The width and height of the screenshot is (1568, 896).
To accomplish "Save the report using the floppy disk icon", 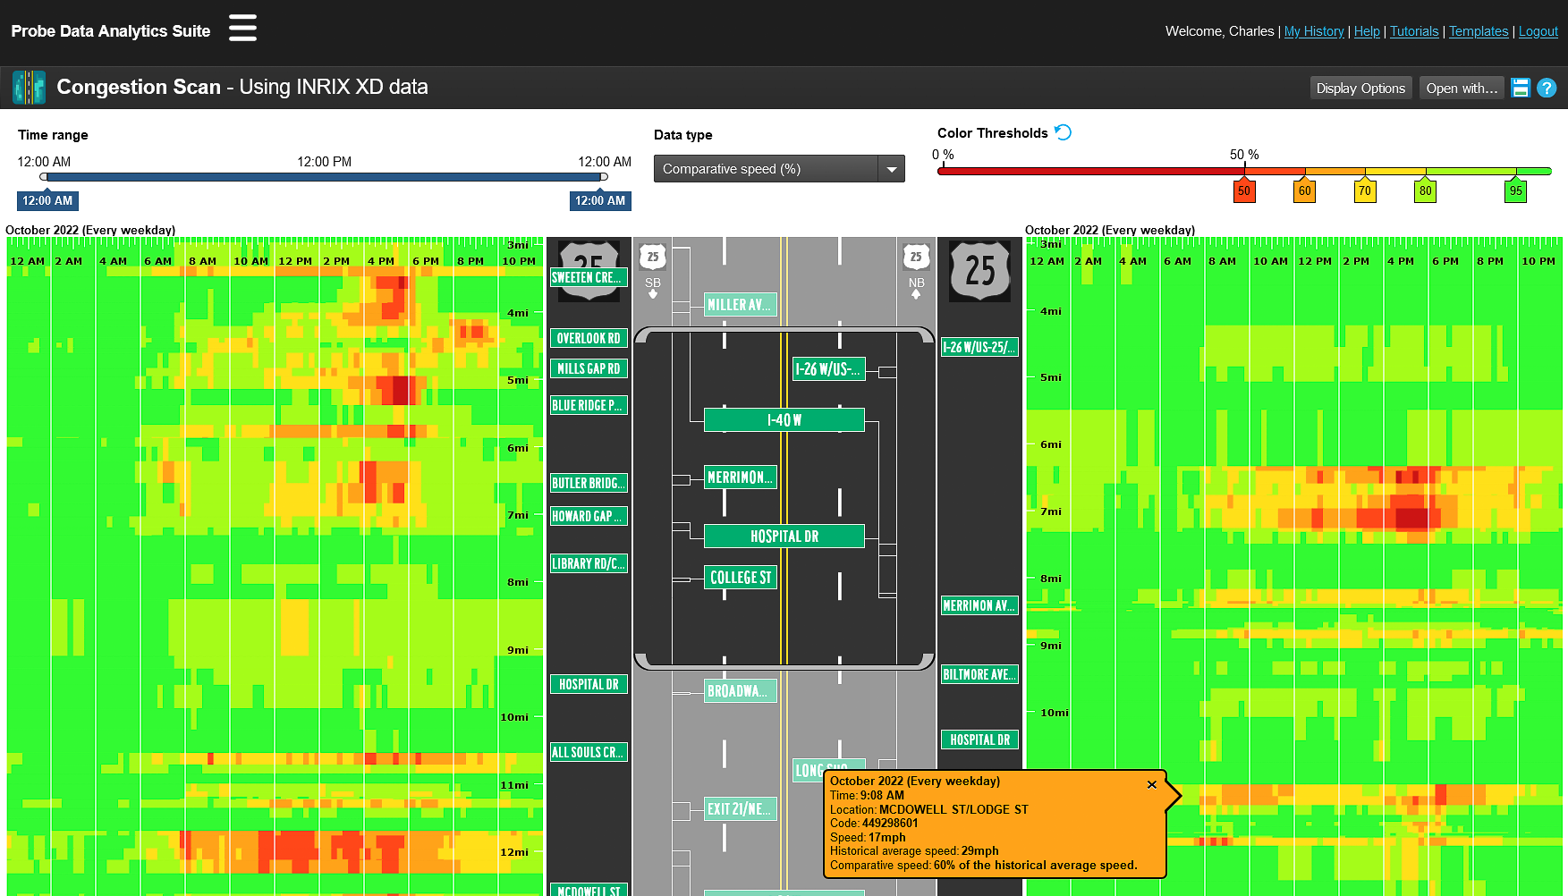I will [1521, 87].
